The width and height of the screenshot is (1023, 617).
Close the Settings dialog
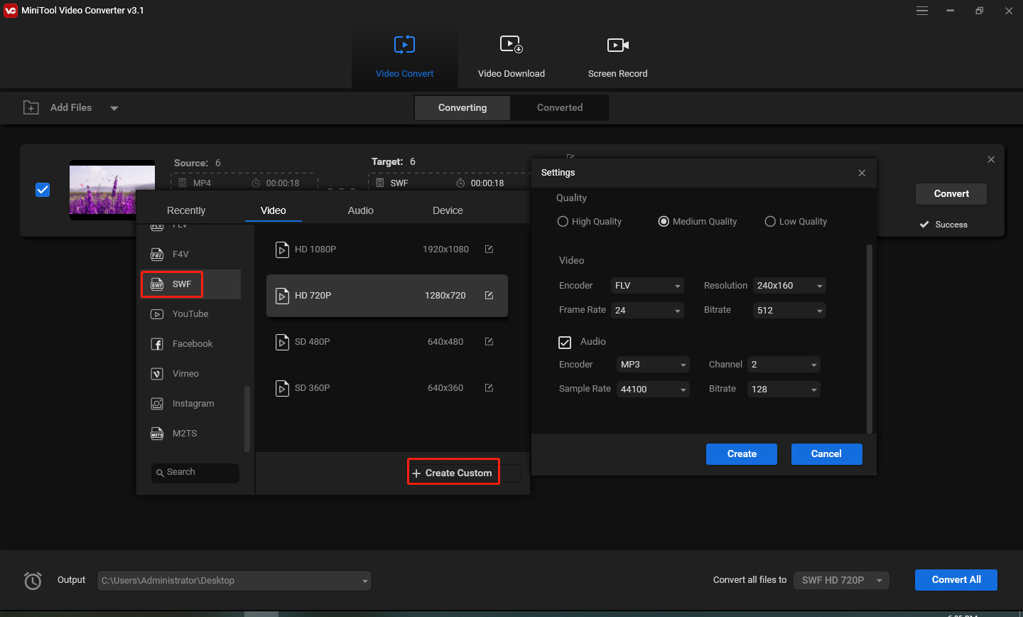[862, 173]
